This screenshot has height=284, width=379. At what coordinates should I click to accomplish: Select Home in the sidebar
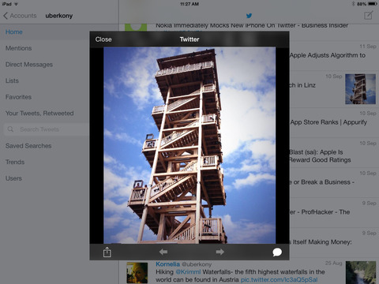click(x=14, y=32)
